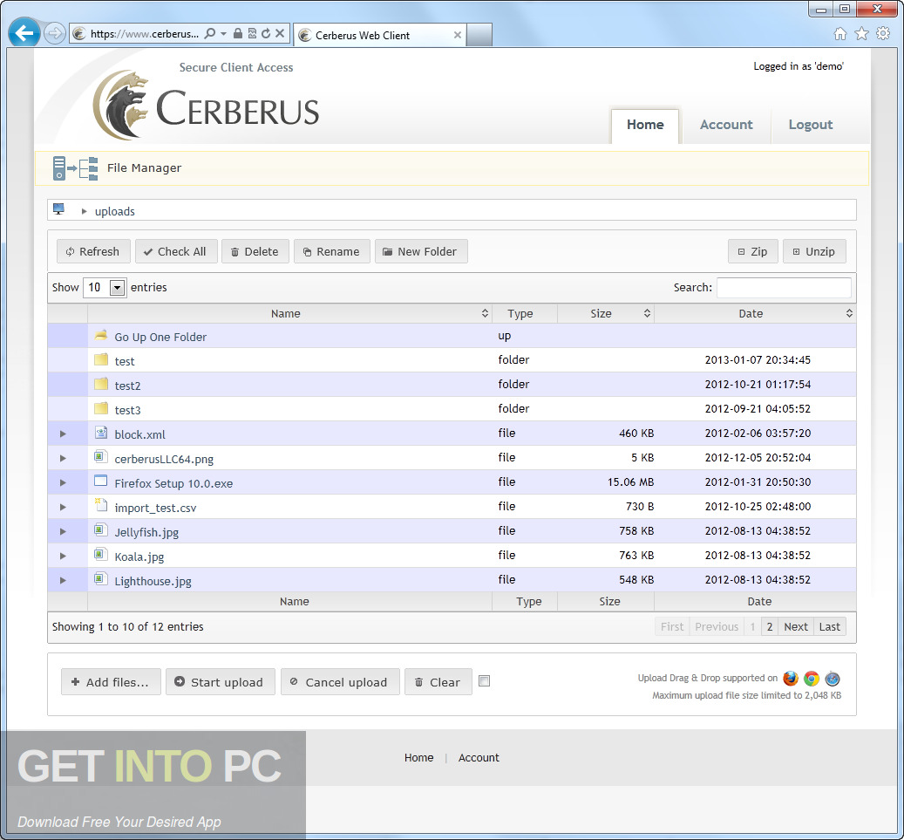The image size is (904, 840).
Task: Click the Rename button
Action: [331, 251]
